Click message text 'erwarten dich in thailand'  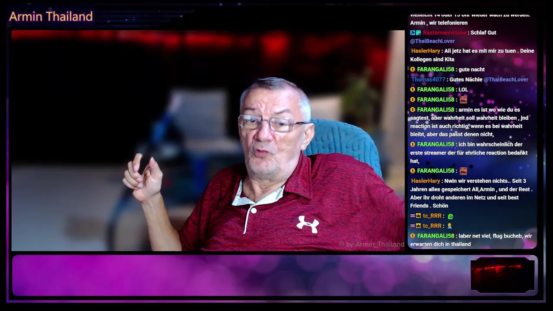coord(440,244)
